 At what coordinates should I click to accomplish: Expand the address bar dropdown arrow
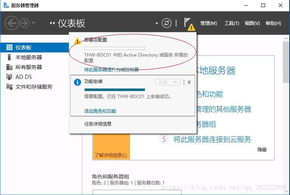[x=157, y=23]
